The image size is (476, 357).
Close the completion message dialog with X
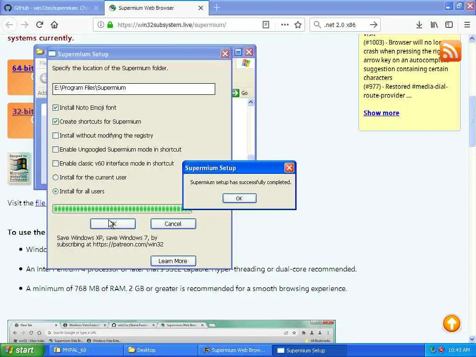click(289, 167)
